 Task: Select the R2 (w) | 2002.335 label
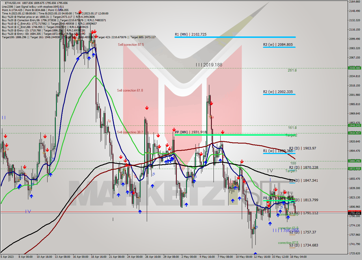coord(278,92)
